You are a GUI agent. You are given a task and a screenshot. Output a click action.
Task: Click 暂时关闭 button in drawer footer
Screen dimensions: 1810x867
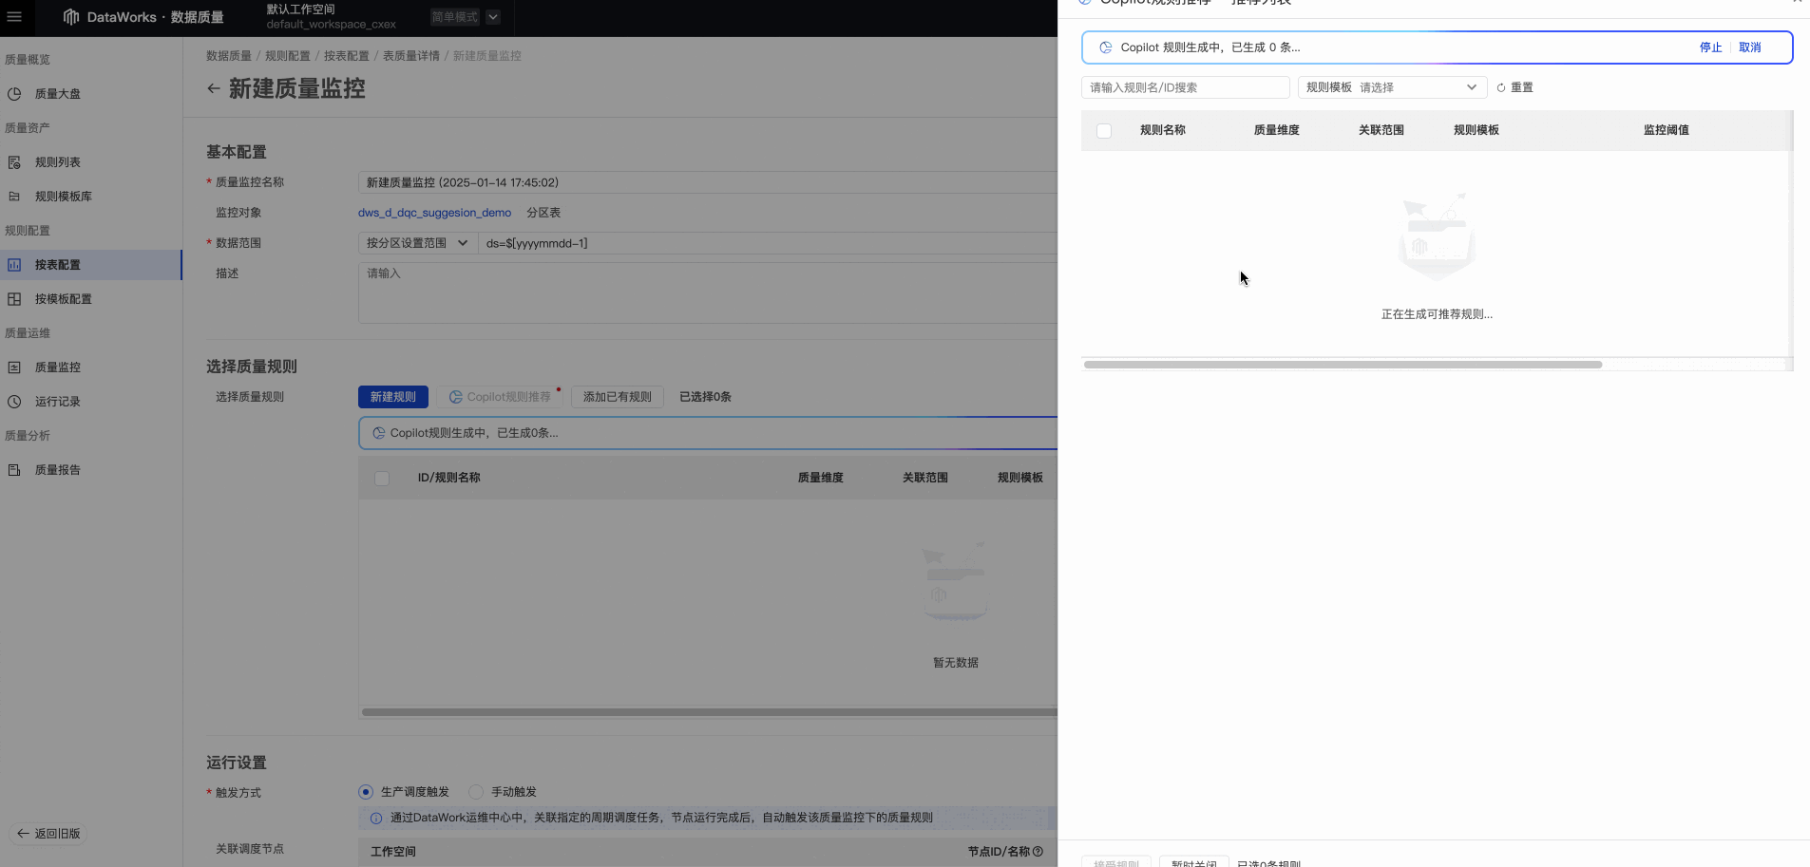1194,862
